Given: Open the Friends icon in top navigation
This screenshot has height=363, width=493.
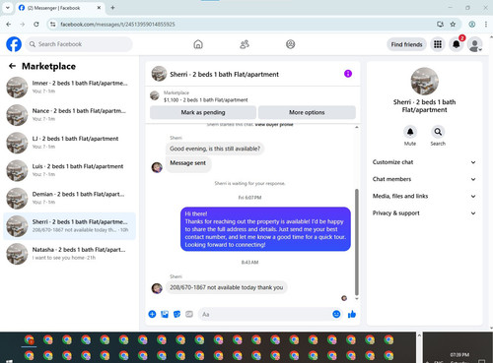Looking at the screenshot, I should tap(245, 44).
